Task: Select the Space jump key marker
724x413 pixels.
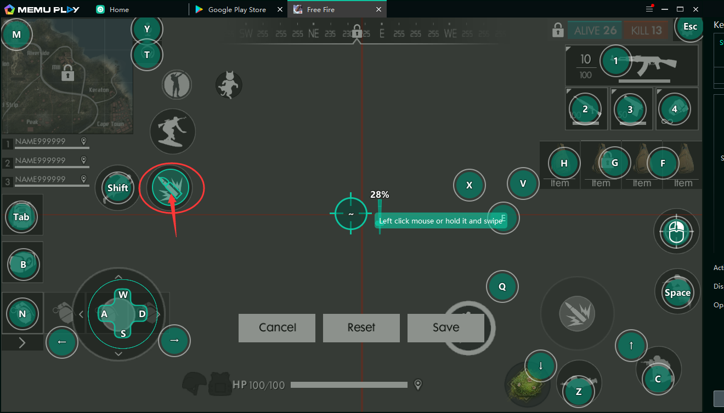Action: pos(677,292)
